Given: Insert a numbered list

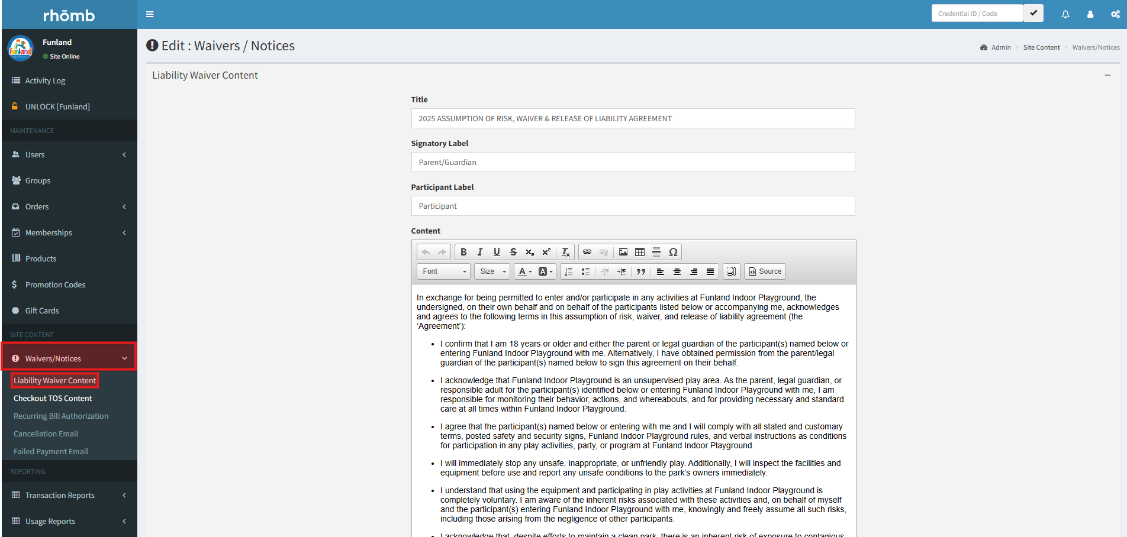Looking at the screenshot, I should (569, 271).
